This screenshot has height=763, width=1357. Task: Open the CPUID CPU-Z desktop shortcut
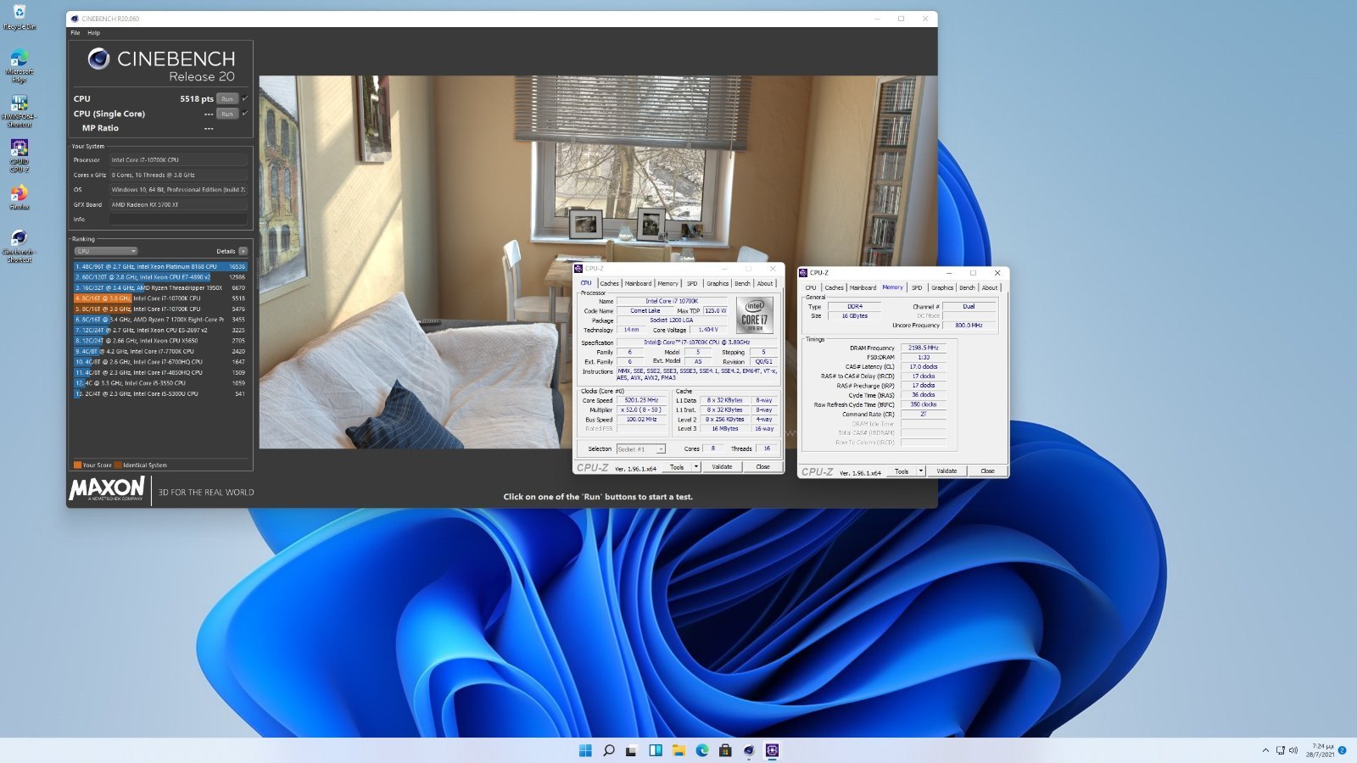coord(20,155)
